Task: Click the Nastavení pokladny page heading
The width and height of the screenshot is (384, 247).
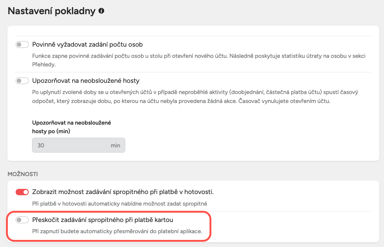Action: coord(52,11)
